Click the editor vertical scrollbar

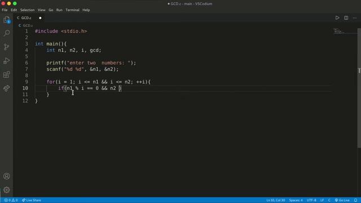pos(359,88)
